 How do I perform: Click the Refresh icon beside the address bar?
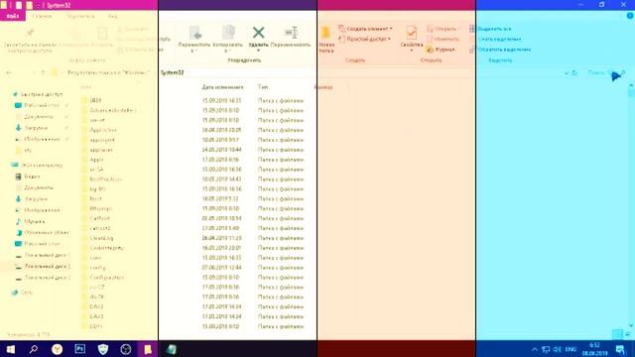tap(574, 72)
